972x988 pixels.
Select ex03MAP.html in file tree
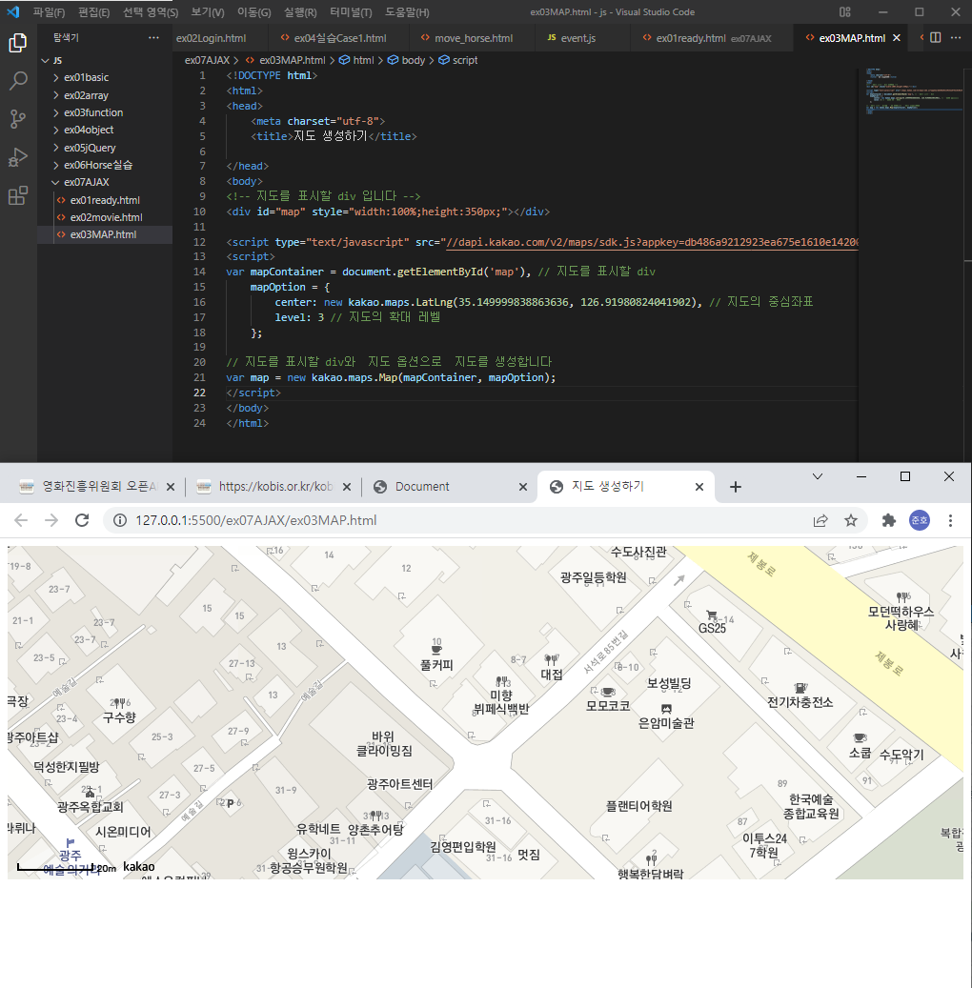point(105,234)
